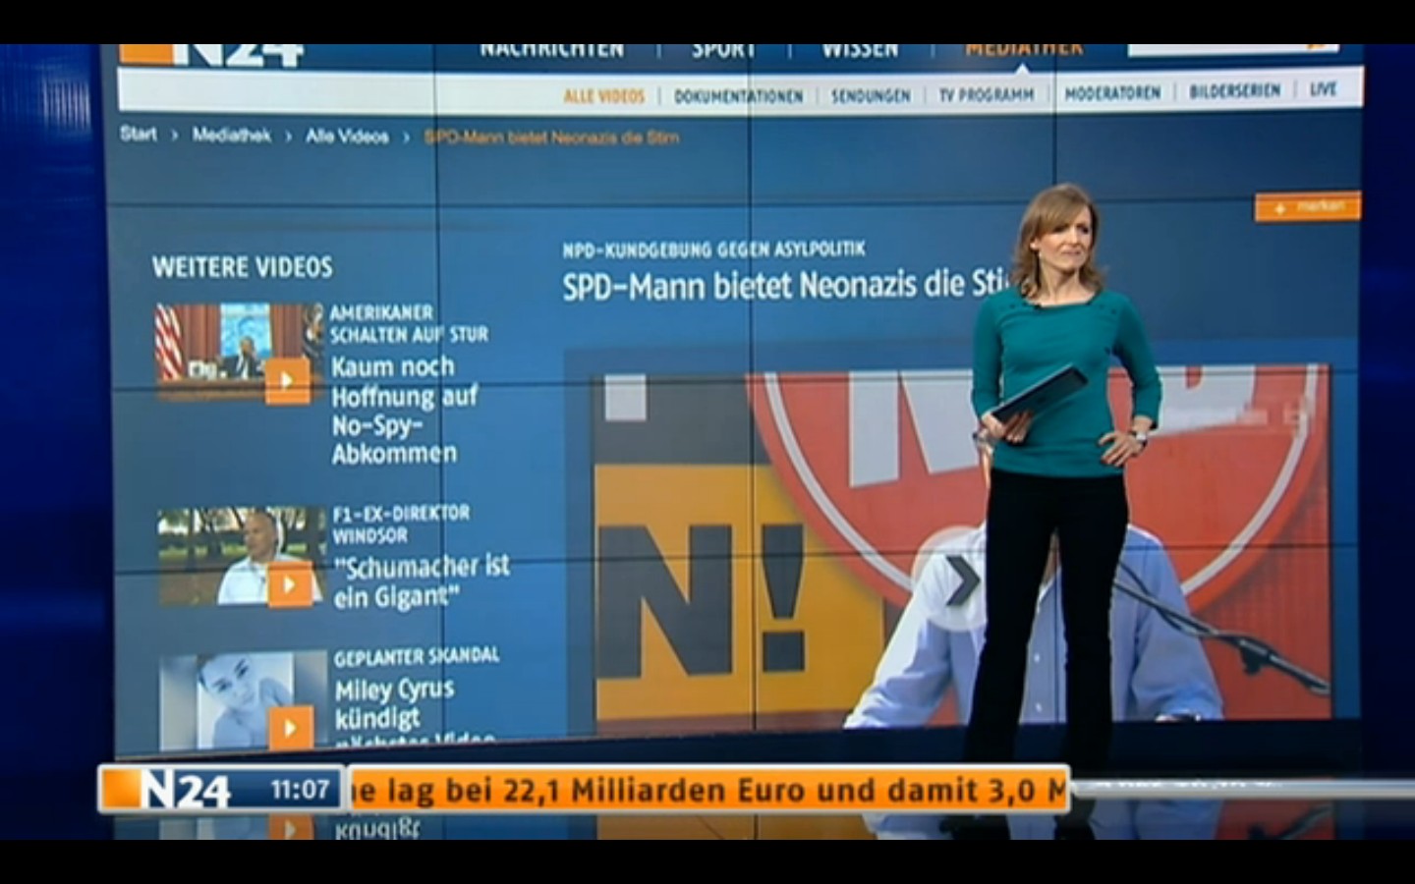Image resolution: width=1415 pixels, height=884 pixels.
Task: Click the orange SPD-Mann breadcrumb entry
Action: click(x=551, y=138)
